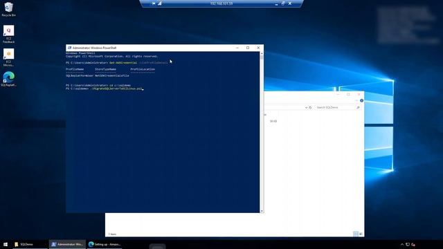Open the EC2 Microsoft desktop shortcut

8,57
